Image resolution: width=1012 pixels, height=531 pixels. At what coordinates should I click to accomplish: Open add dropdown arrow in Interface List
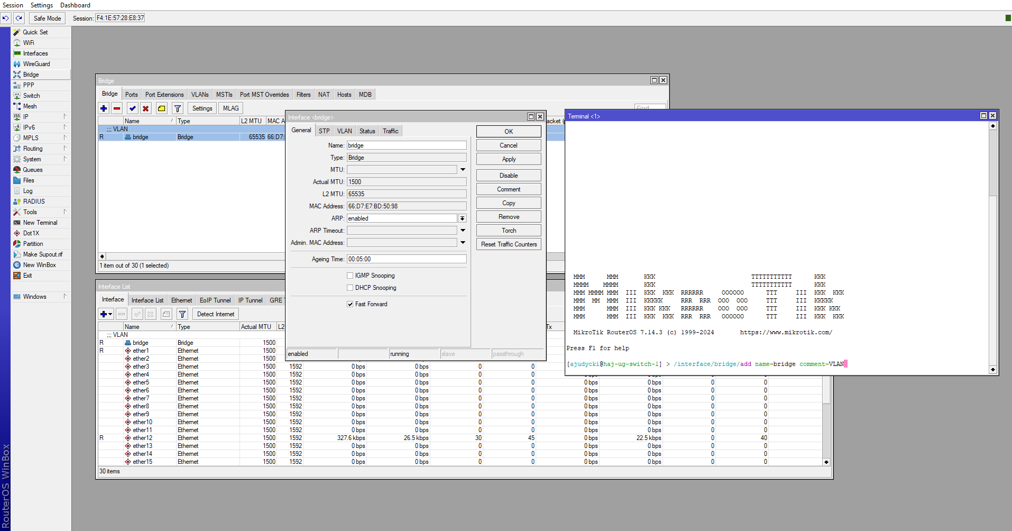[x=111, y=314]
